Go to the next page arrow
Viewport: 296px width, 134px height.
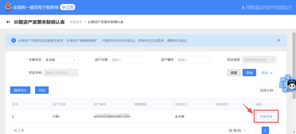point(275,130)
